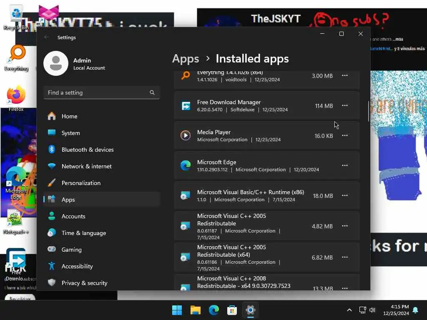The width and height of the screenshot is (427, 320).
Task: Open Network & internet category
Action: point(101,166)
